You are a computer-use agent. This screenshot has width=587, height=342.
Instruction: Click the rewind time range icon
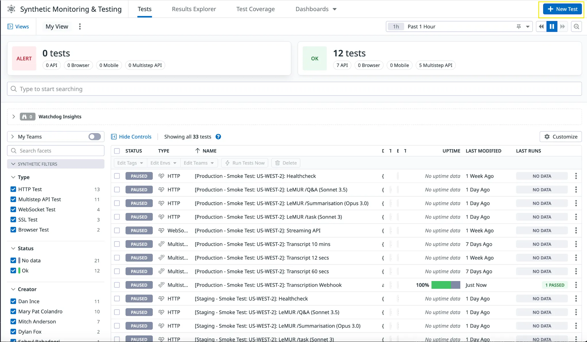point(541,27)
